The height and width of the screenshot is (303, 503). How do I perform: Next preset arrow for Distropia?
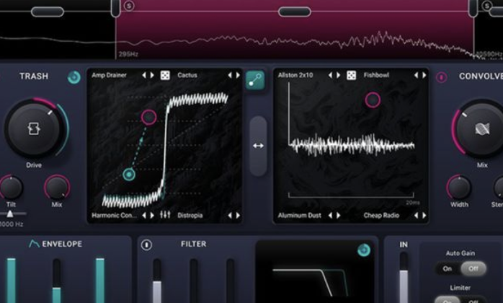[x=238, y=215]
